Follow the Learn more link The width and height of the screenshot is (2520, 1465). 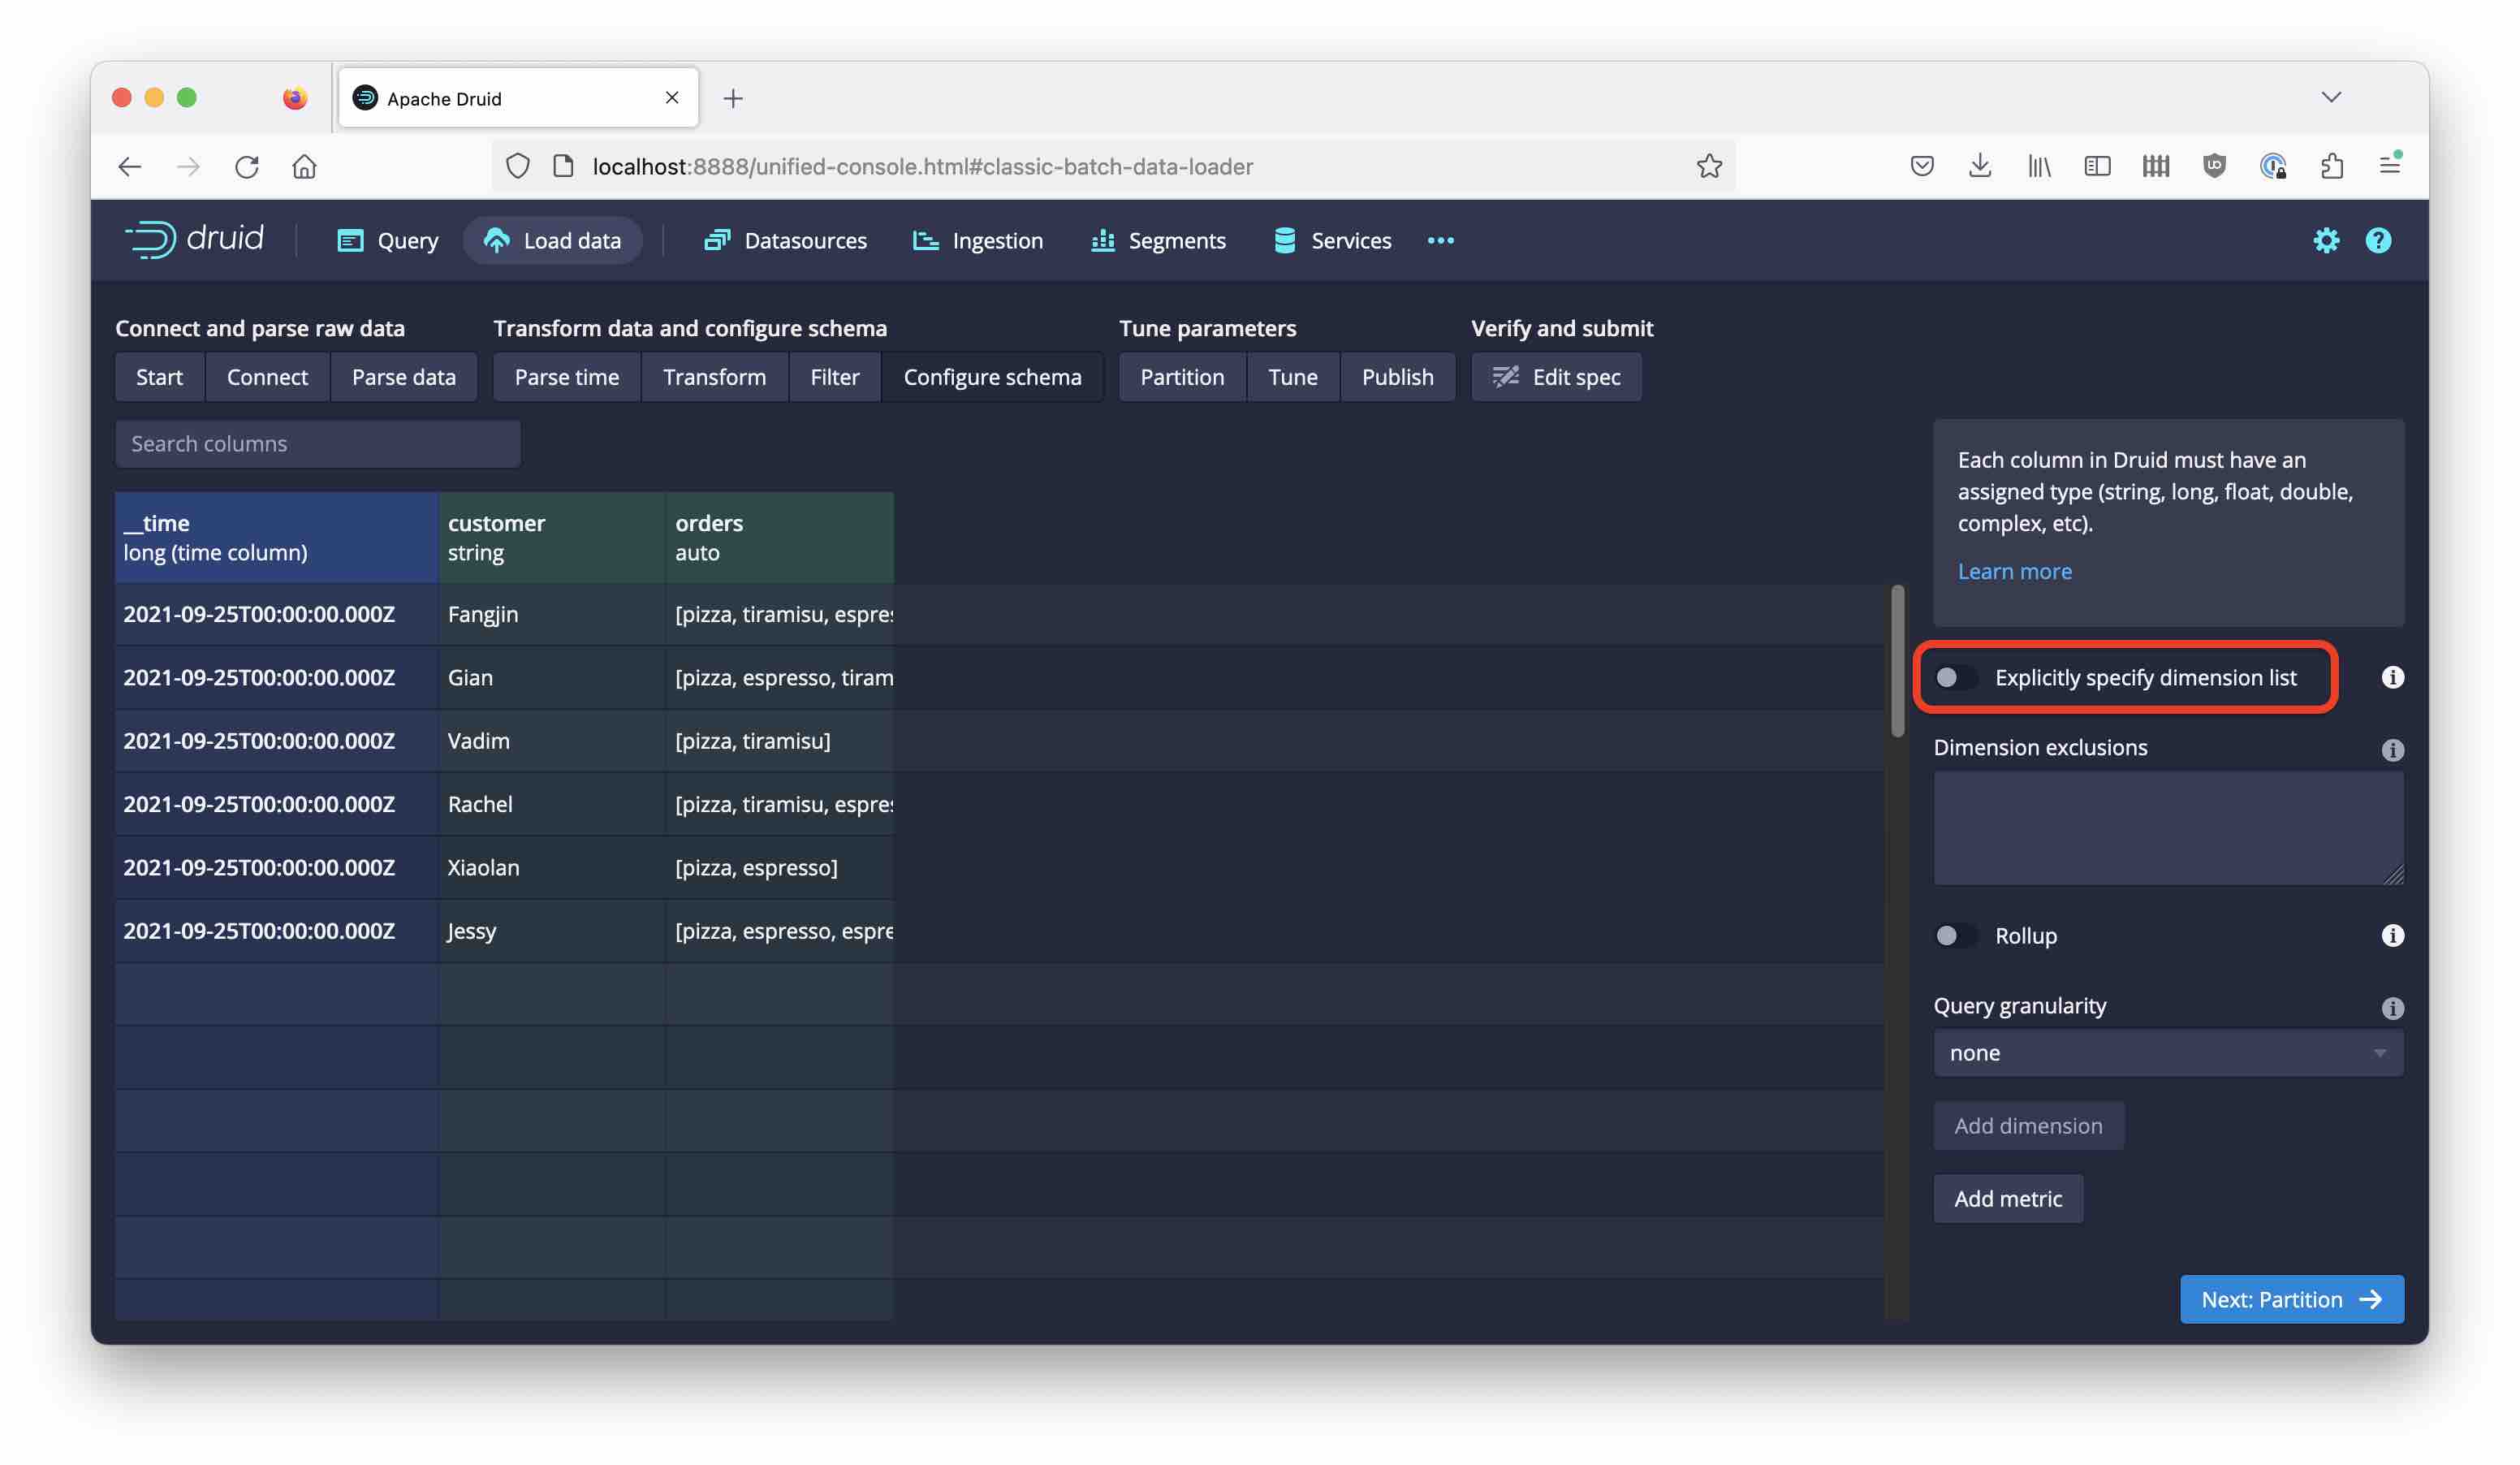click(x=2014, y=571)
